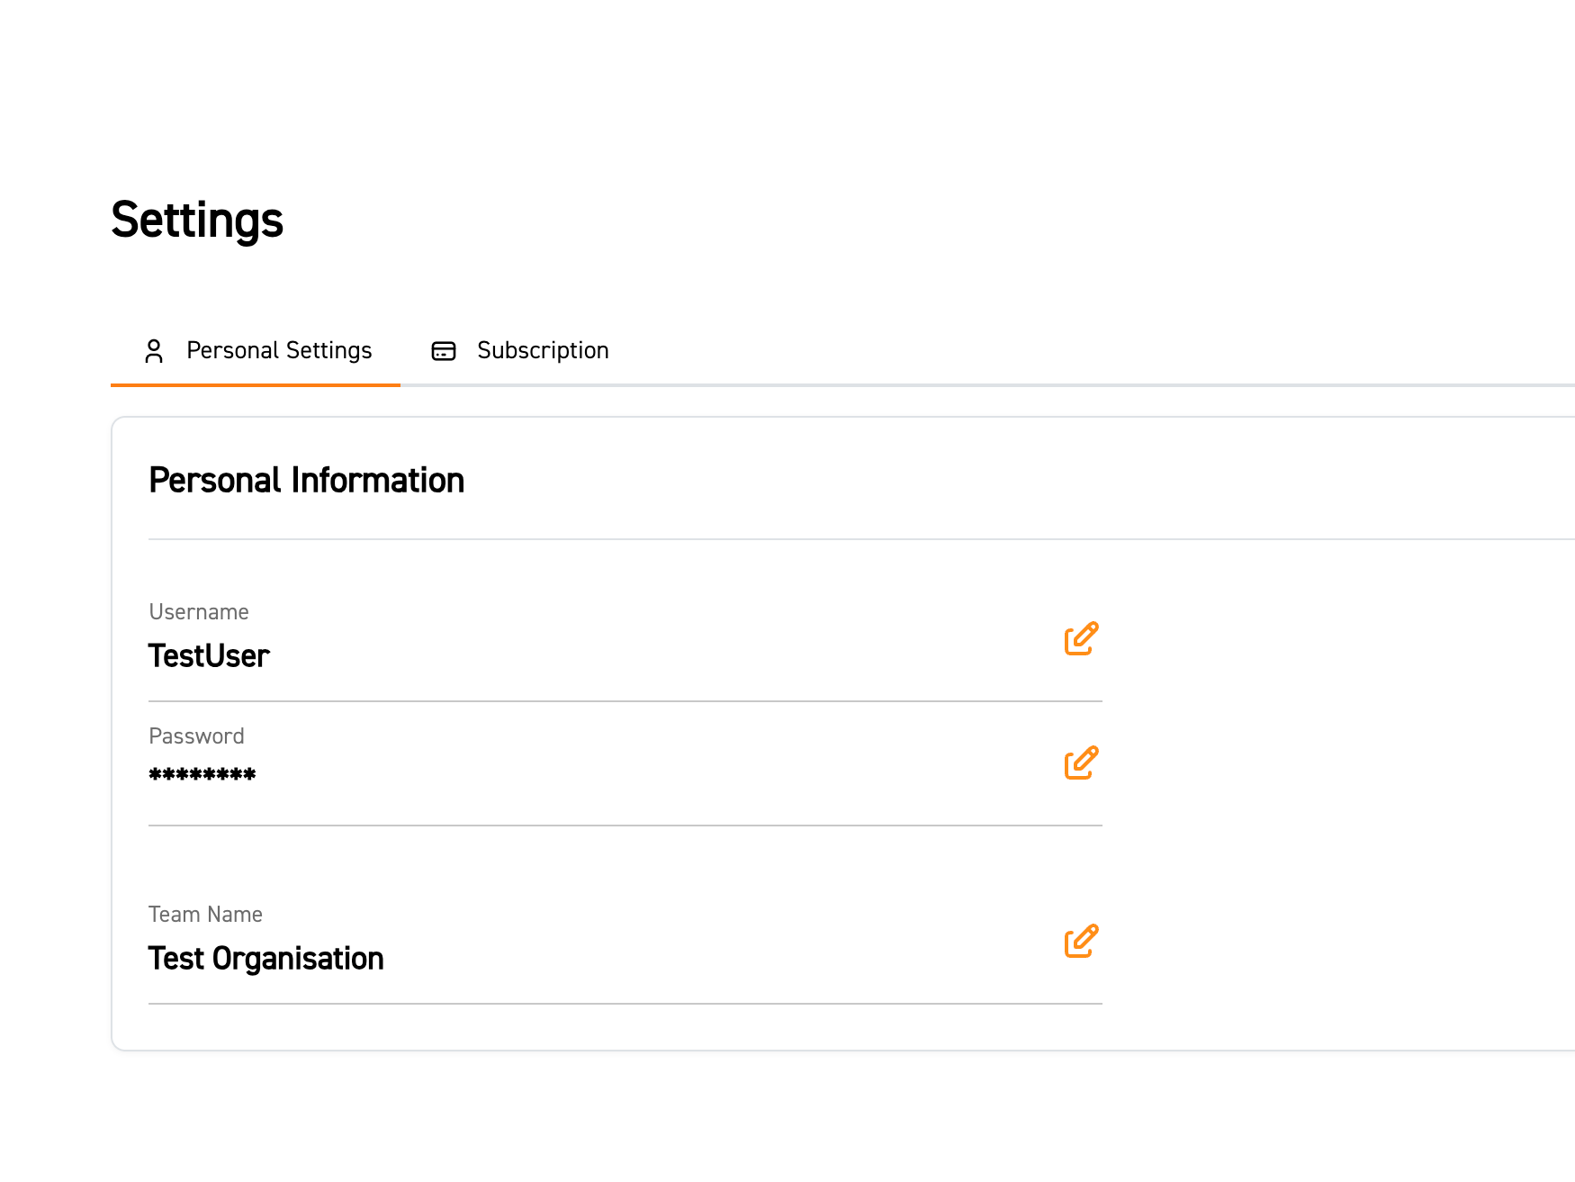
Task: Click the Personal Information section title
Action: tap(306, 480)
